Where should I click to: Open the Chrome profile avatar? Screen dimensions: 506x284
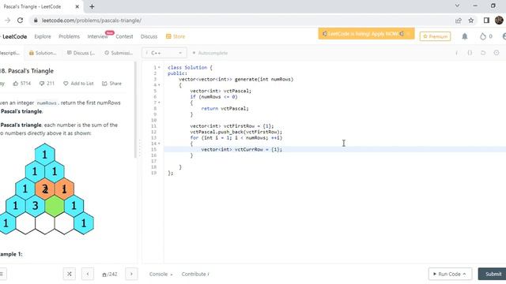[499, 21]
